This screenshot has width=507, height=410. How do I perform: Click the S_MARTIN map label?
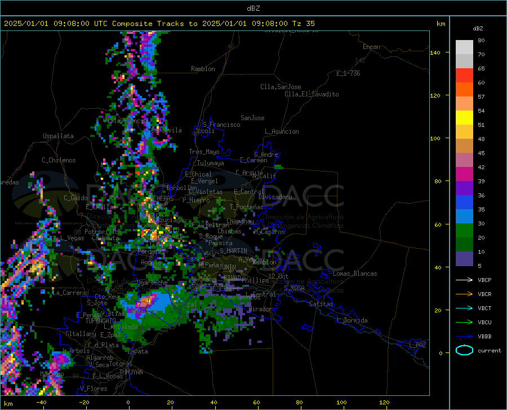pos(233,251)
